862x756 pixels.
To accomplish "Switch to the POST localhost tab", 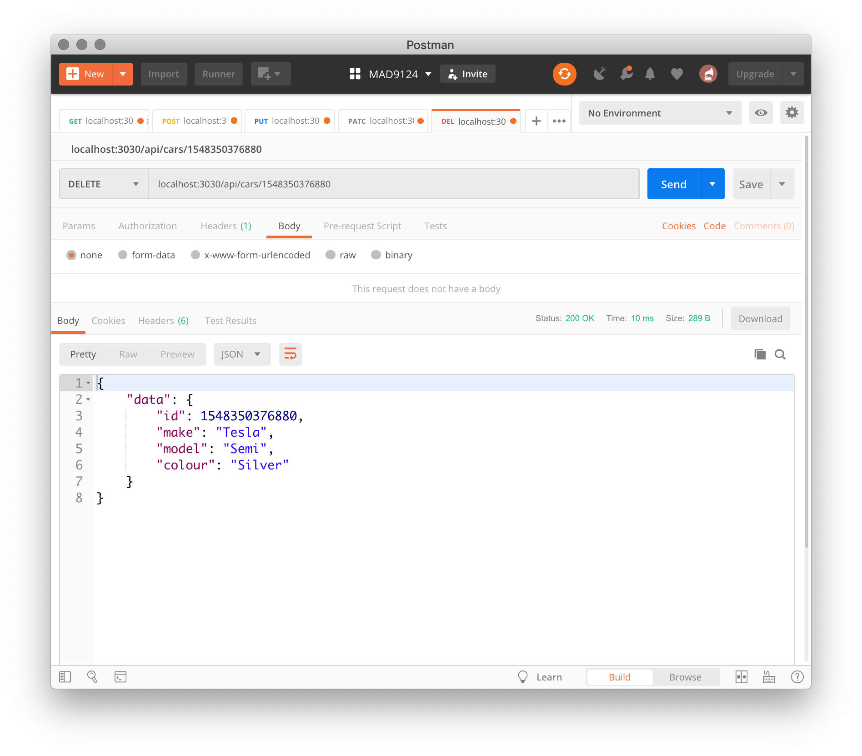I will [x=197, y=121].
